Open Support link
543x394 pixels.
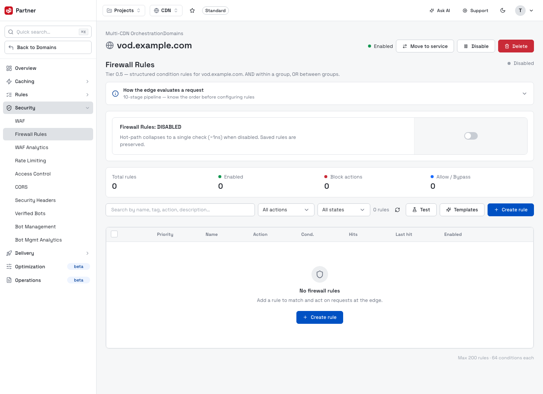(x=476, y=11)
